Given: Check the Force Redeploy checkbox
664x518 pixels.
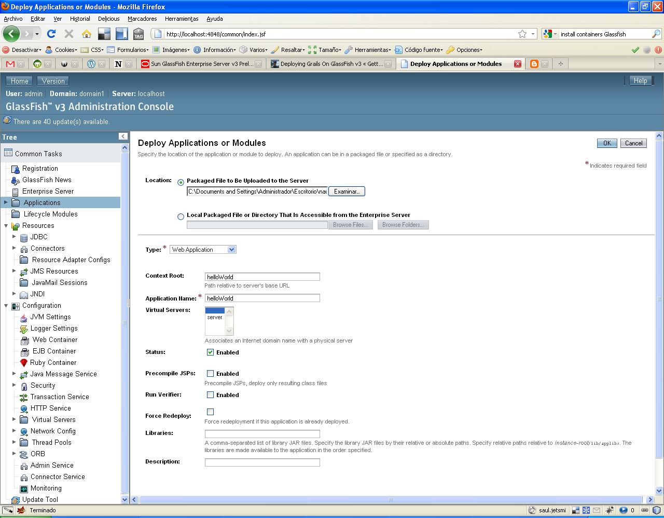Looking at the screenshot, I should pyautogui.click(x=210, y=412).
